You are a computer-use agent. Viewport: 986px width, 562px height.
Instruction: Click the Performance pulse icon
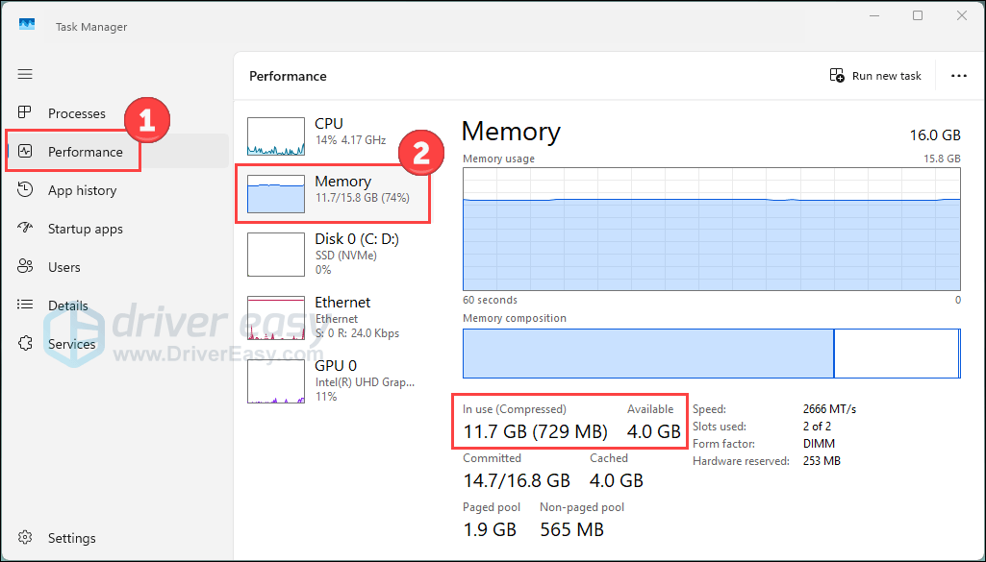pyautogui.click(x=26, y=152)
